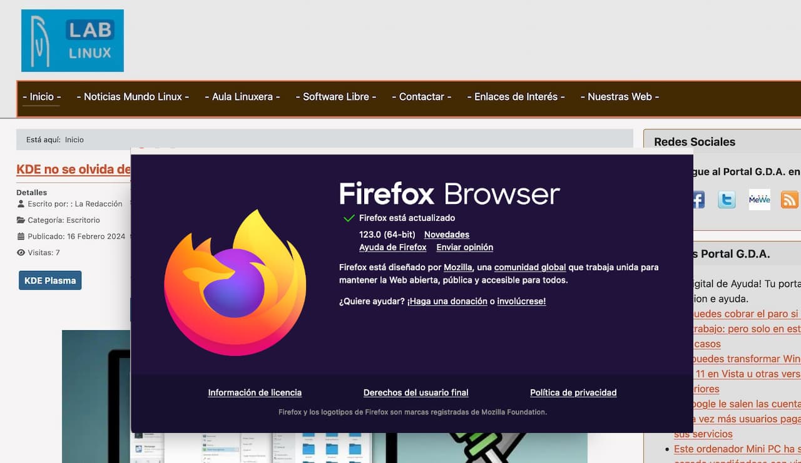Click the green update checkmark icon
The width and height of the screenshot is (801, 463).
coord(349,218)
